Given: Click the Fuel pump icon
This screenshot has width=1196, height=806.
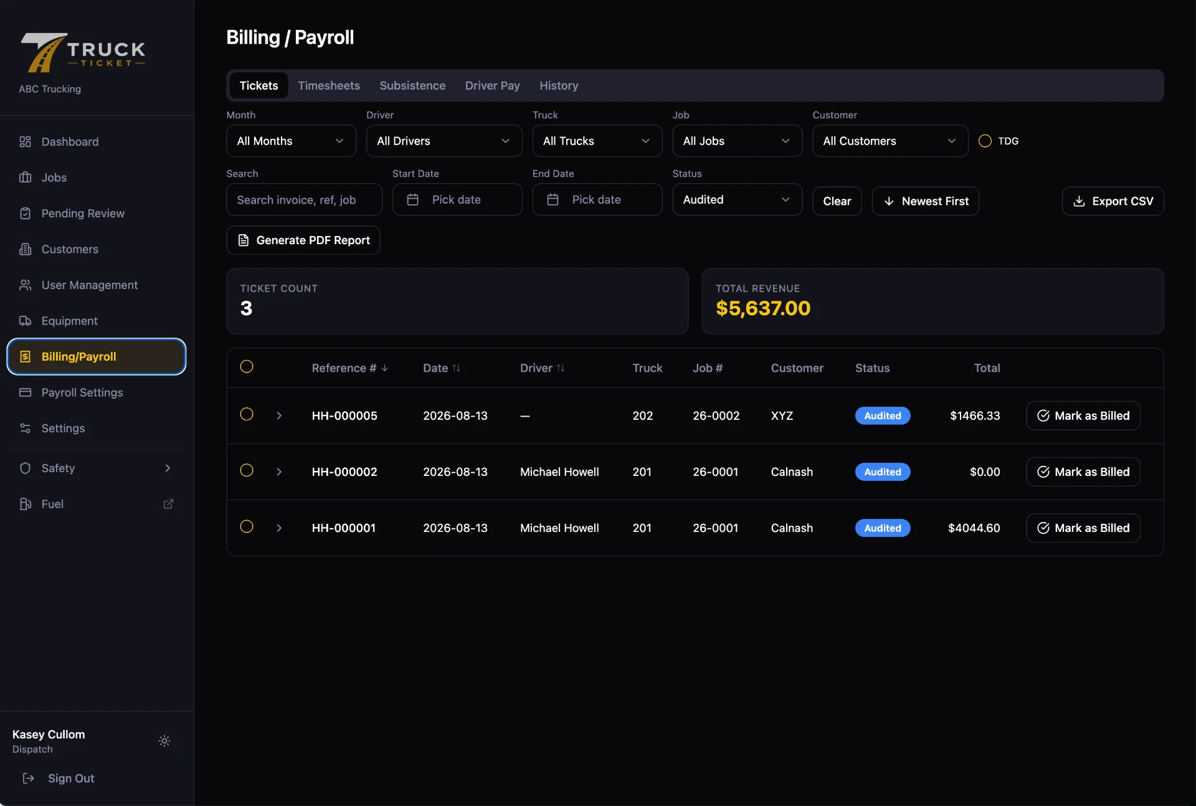Looking at the screenshot, I should click(25, 504).
